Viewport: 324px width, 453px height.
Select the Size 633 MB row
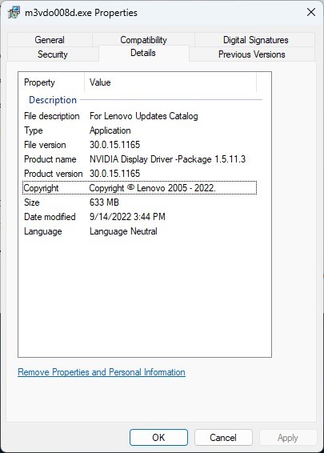tap(140, 202)
